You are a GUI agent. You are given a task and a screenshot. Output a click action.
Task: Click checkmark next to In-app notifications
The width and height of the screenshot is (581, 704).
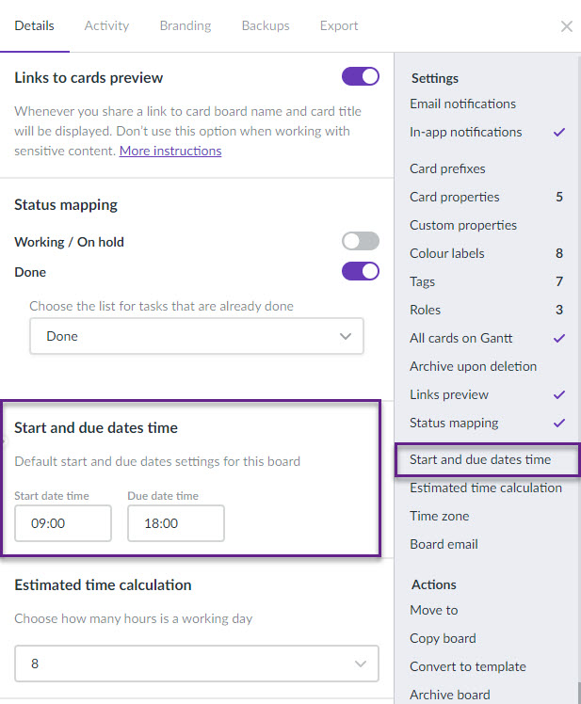coord(559,132)
